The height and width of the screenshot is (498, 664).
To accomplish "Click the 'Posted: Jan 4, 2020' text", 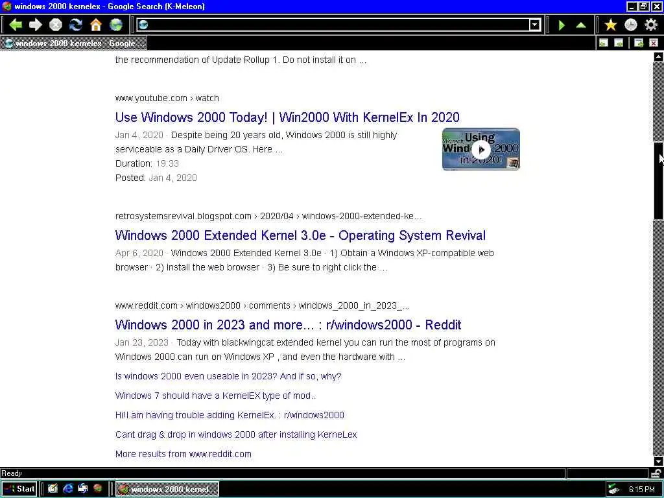I will click(156, 178).
